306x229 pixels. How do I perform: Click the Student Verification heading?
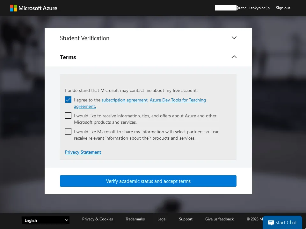coord(84,38)
